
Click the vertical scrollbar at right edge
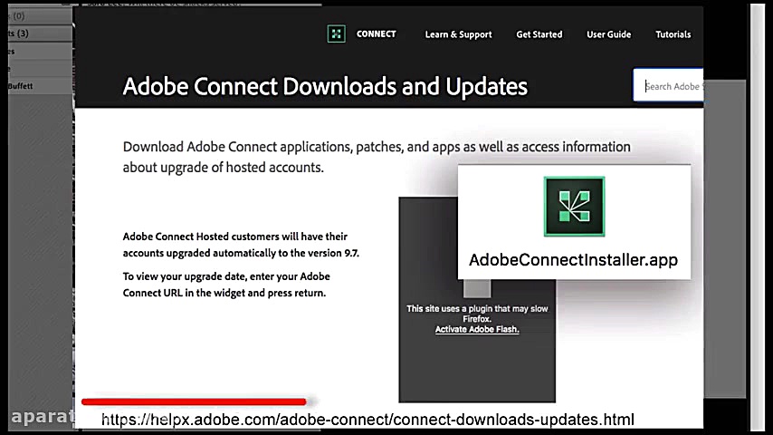point(758,217)
